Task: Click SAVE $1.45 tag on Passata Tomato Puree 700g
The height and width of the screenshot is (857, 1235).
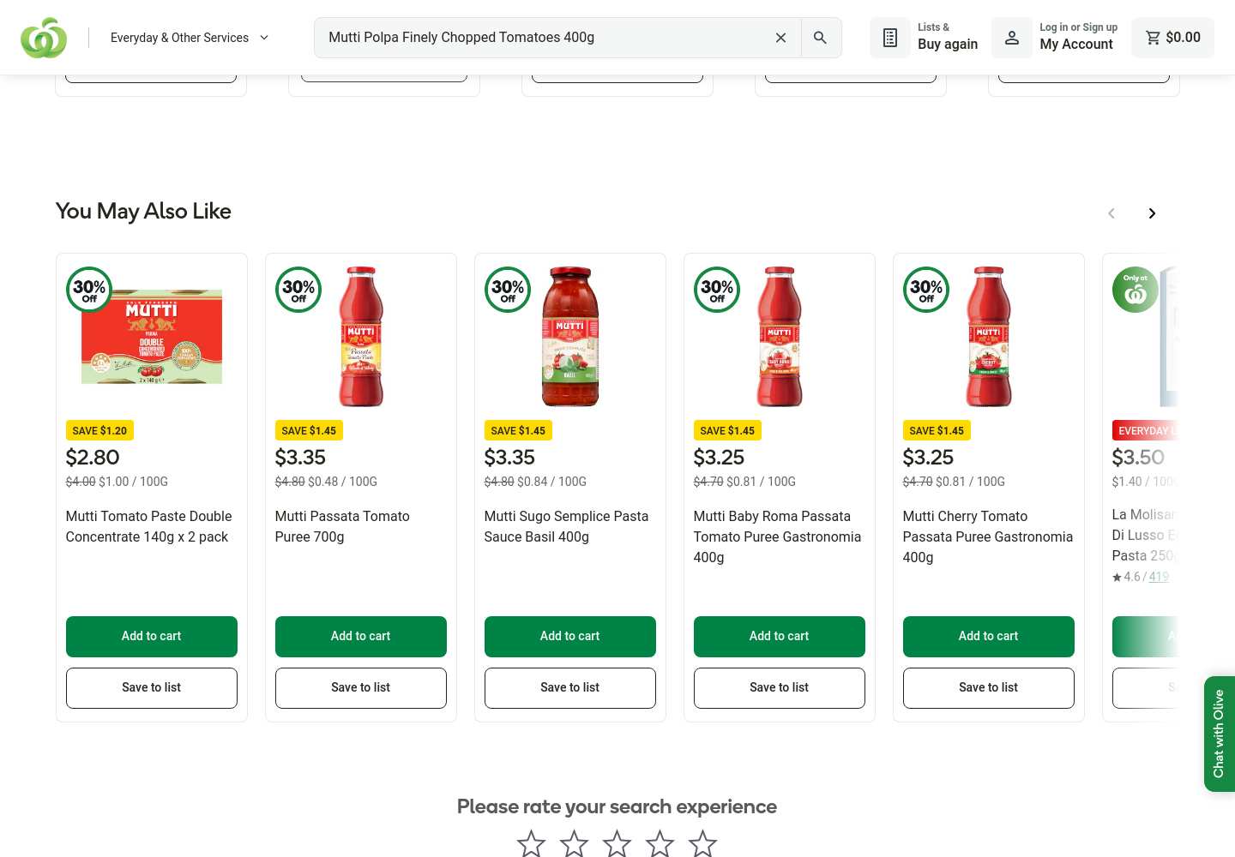Action: click(x=309, y=431)
